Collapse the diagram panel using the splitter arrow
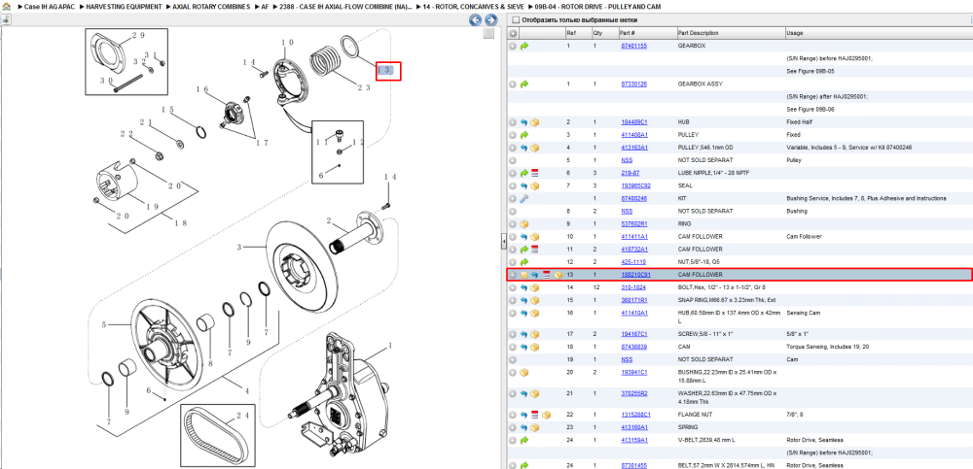 point(503,244)
